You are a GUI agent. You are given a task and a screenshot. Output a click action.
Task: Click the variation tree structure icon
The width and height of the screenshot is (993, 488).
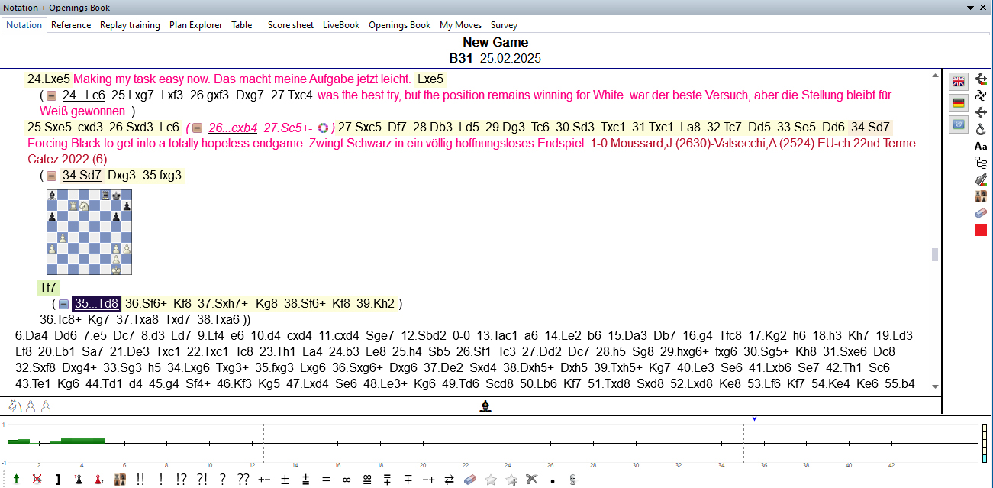981,163
